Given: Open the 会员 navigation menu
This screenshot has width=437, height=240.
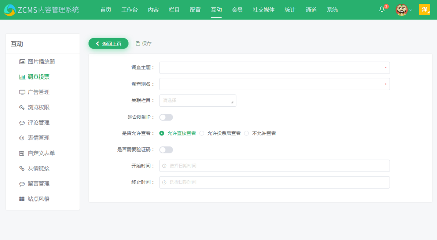Looking at the screenshot, I should [x=237, y=10].
